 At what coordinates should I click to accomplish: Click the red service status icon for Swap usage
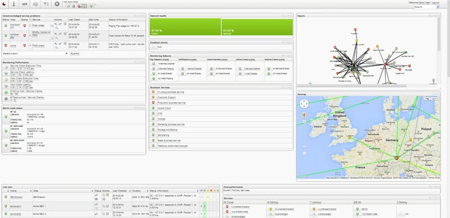pos(24,25)
